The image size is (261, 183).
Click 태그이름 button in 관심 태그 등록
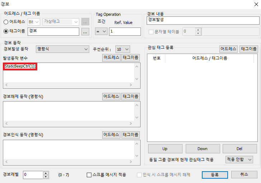[x=249, y=49]
